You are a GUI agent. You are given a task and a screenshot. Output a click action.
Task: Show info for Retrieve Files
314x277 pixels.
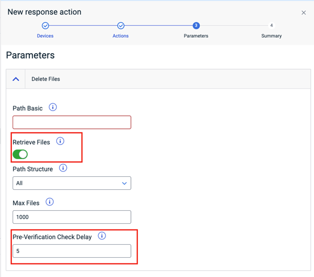point(60,141)
